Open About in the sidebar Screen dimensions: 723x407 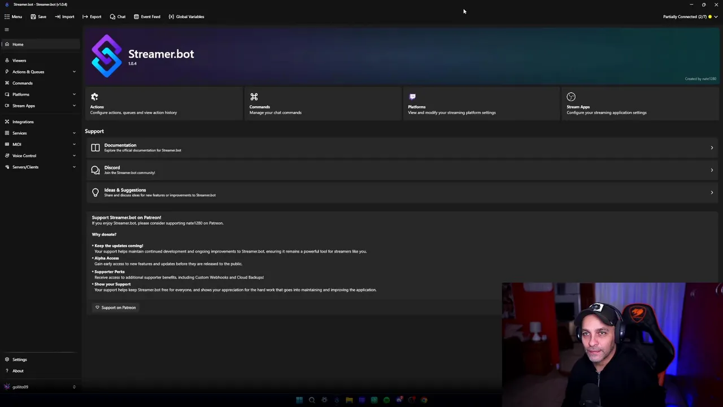click(x=41, y=371)
